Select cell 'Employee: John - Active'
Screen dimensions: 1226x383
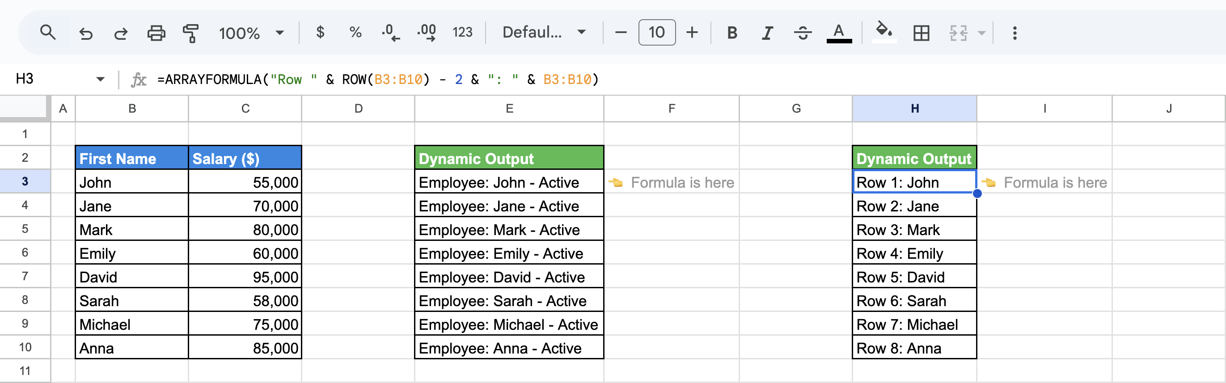coord(509,181)
